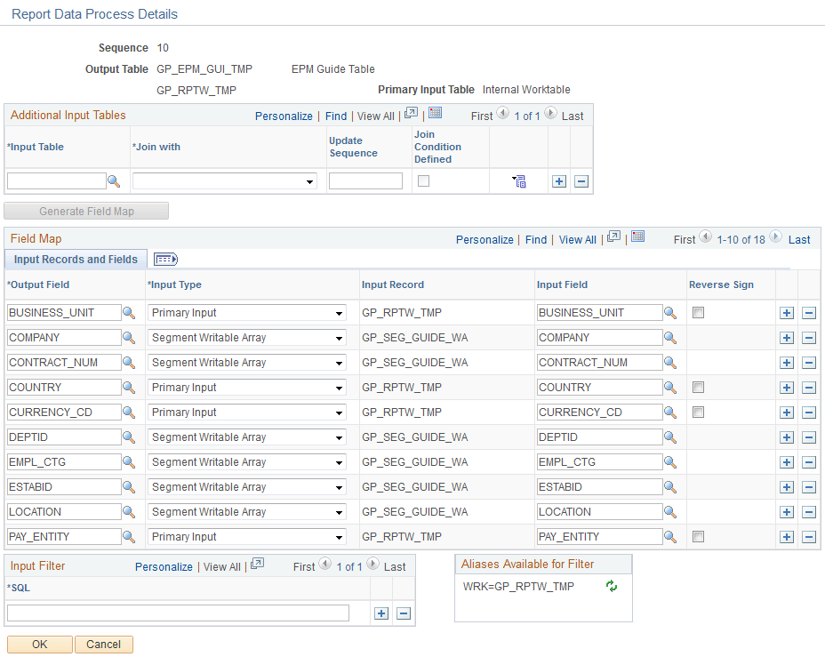Viewport: 825px width, 657px height.
Task: Delete the PAY_ENTITY row from Field Map
Action: tap(808, 536)
